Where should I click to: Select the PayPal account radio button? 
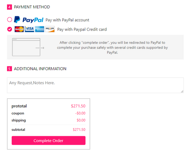(x=10, y=20)
